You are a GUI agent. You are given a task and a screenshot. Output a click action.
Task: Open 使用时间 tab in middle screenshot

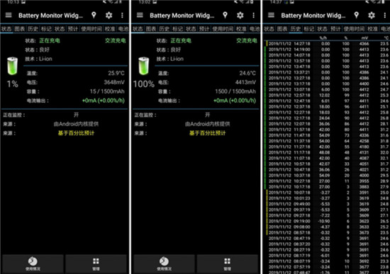(223, 29)
